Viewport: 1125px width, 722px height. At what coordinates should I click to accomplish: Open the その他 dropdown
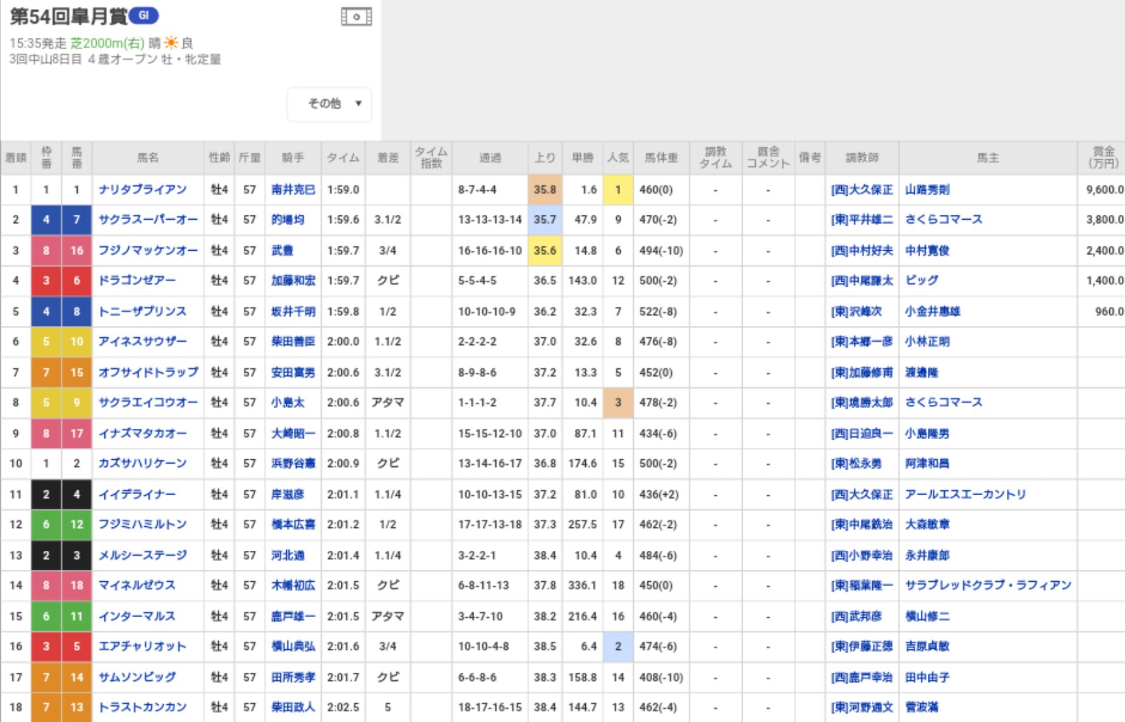point(330,104)
